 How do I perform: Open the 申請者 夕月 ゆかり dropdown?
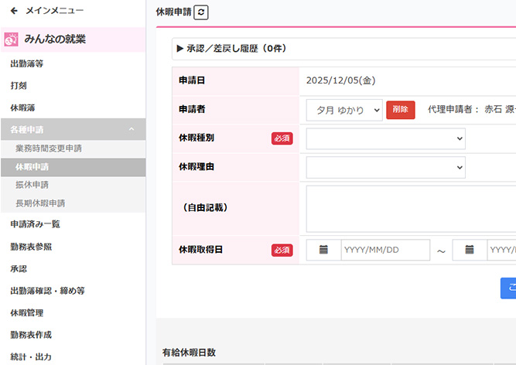point(343,110)
